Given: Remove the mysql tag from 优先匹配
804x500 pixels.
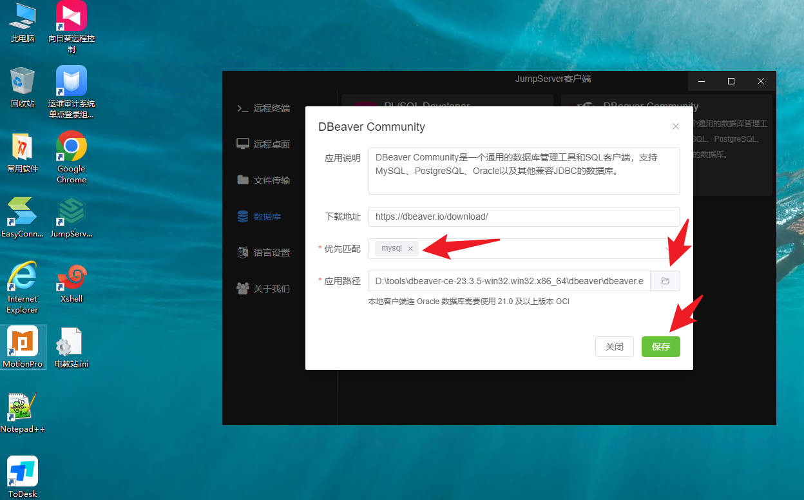Looking at the screenshot, I should pos(410,249).
